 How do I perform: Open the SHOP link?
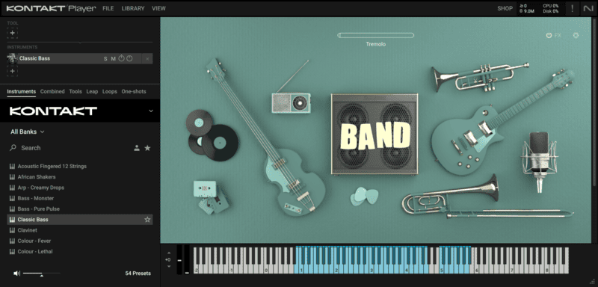tap(505, 8)
